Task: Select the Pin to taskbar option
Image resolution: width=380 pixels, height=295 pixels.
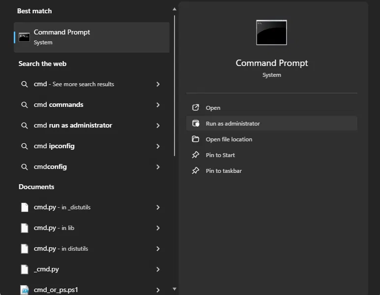Action: point(224,171)
